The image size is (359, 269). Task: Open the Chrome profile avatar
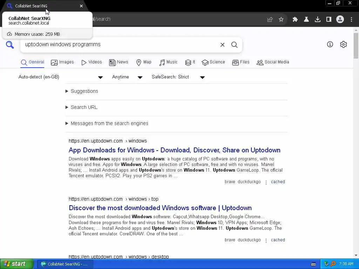[x=340, y=20]
